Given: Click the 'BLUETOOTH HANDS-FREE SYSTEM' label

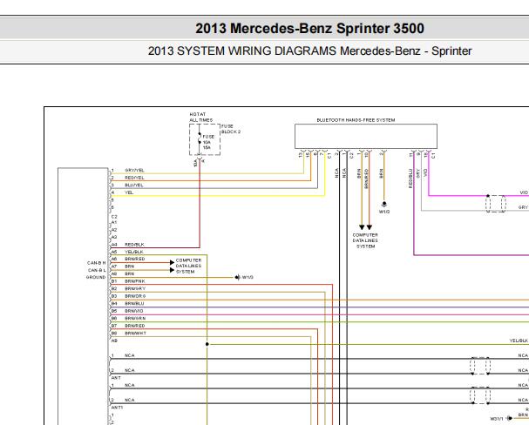Looking at the screenshot, I should [356, 120].
